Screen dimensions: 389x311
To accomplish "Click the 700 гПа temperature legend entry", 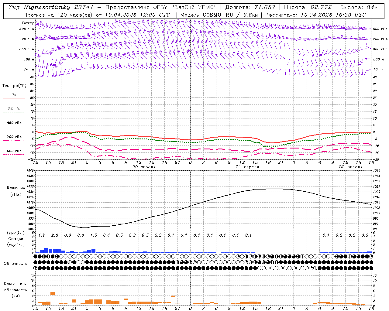I will (x=14, y=138).
